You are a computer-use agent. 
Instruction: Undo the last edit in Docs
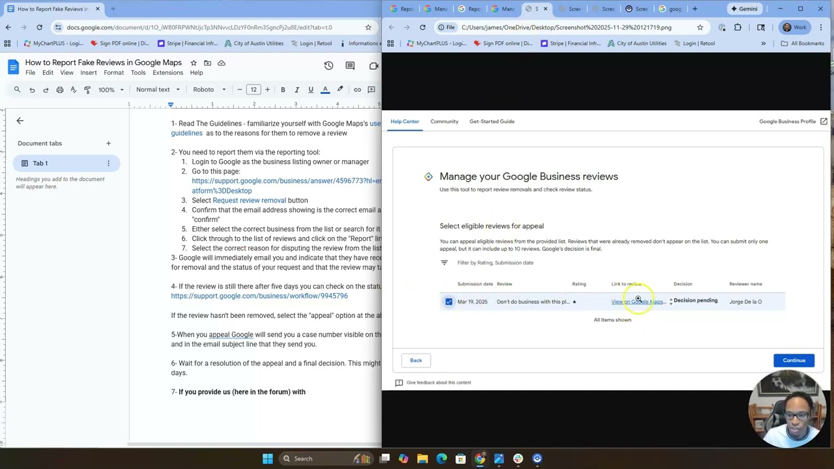(x=32, y=90)
